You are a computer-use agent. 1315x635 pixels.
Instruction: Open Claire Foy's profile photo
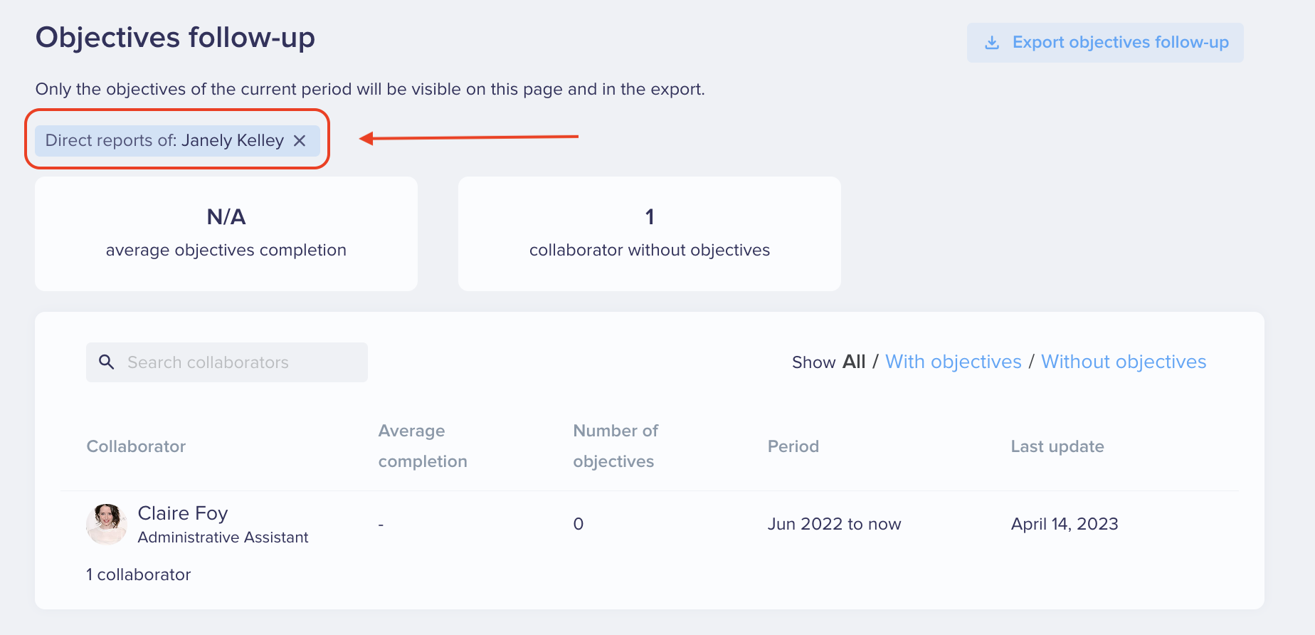tap(107, 525)
